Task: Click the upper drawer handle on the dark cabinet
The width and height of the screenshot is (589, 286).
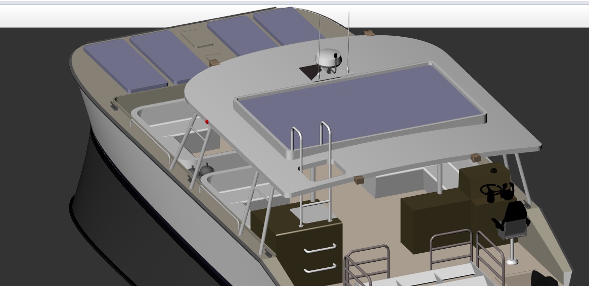Action: coord(320,248)
